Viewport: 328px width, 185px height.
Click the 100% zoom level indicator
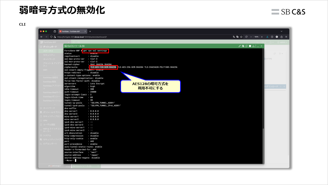(x=256, y=37)
